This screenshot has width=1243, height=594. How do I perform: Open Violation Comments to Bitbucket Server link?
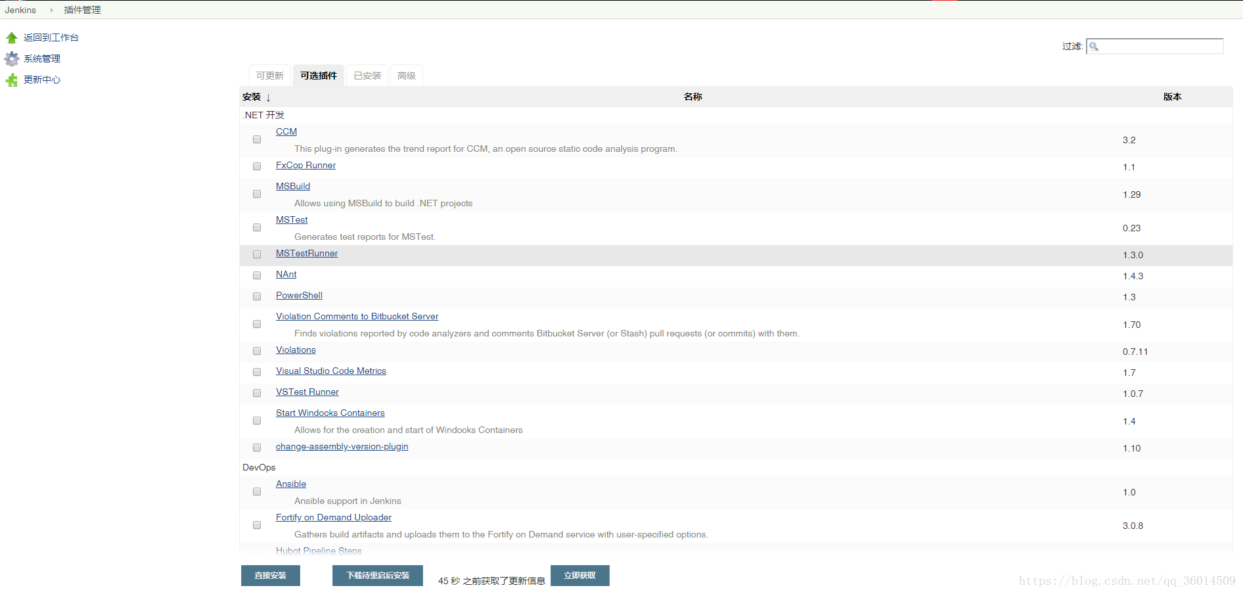pos(357,316)
